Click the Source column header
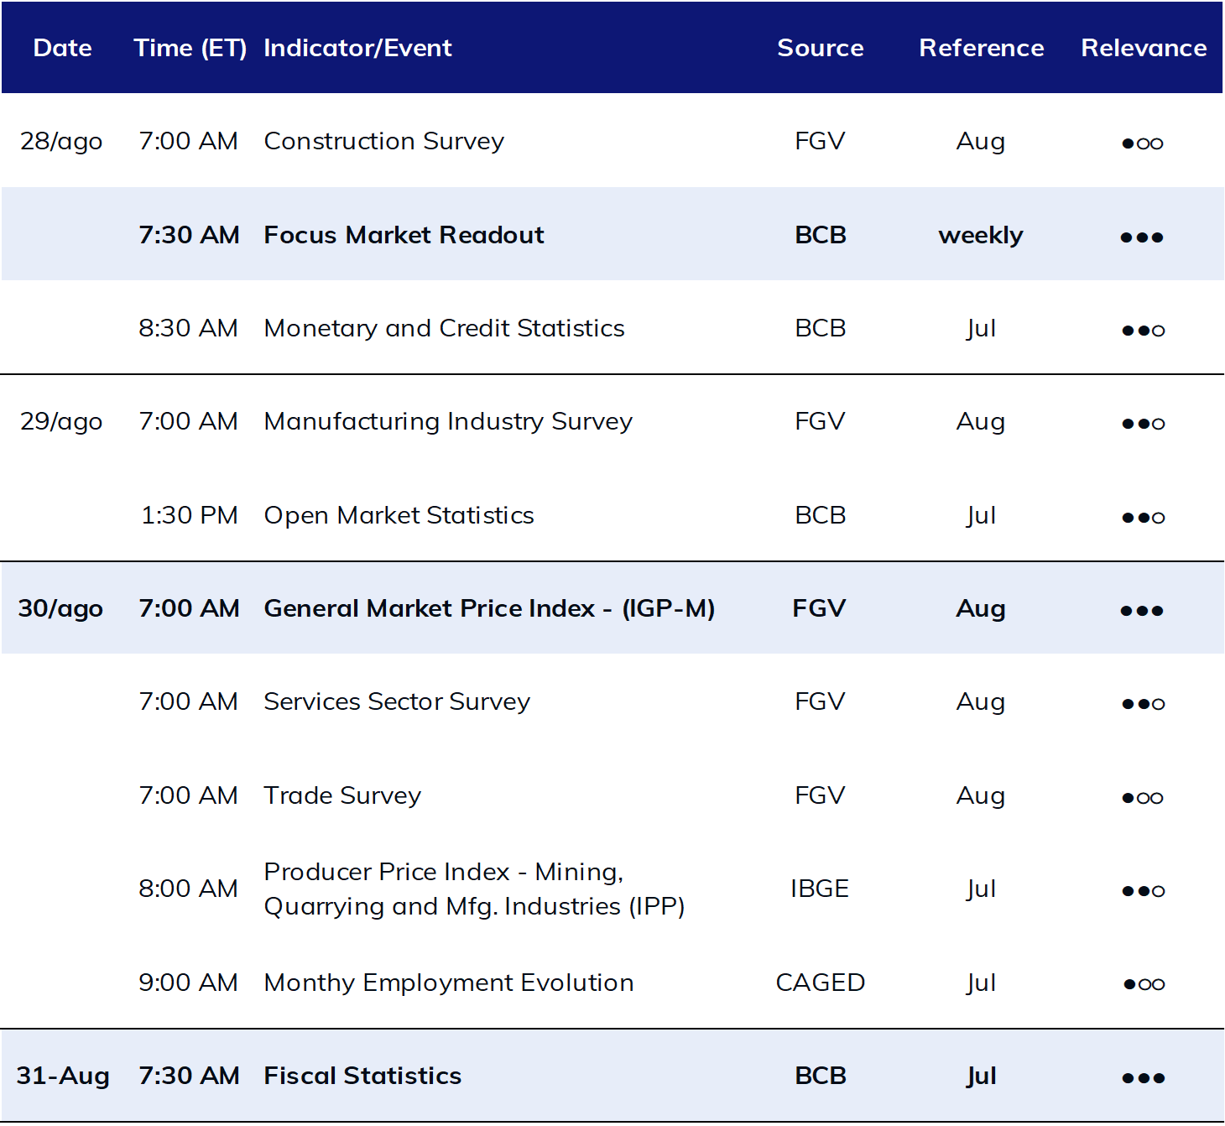The image size is (1225, 1126). (x=820, y=48)
